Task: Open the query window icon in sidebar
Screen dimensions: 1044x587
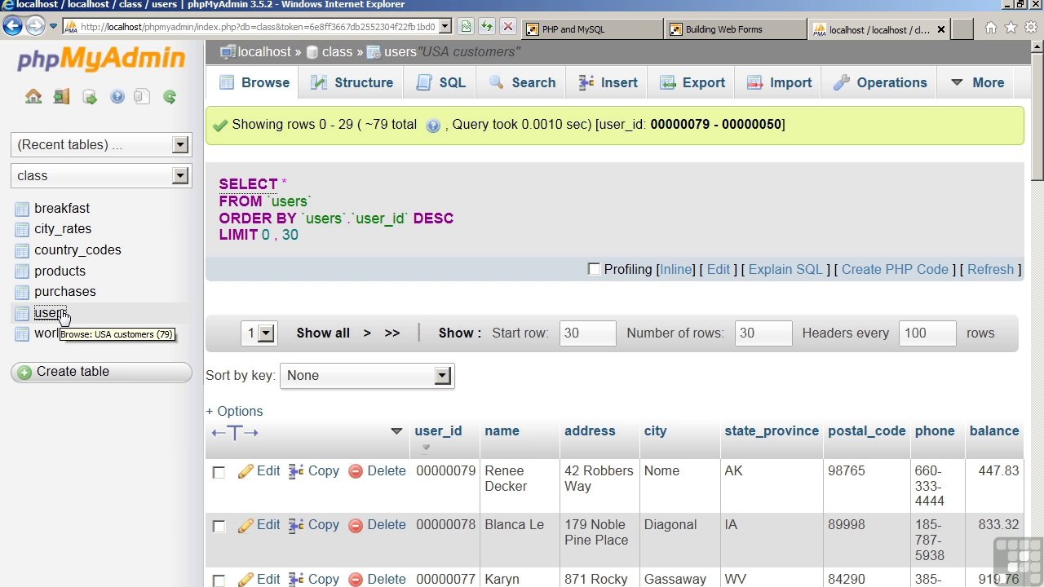Action: (90, 97)
